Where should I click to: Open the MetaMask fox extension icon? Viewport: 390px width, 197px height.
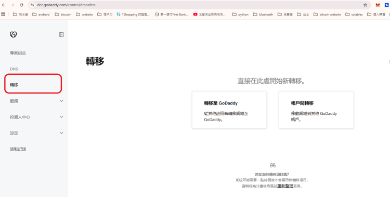(x=378, y=5)
